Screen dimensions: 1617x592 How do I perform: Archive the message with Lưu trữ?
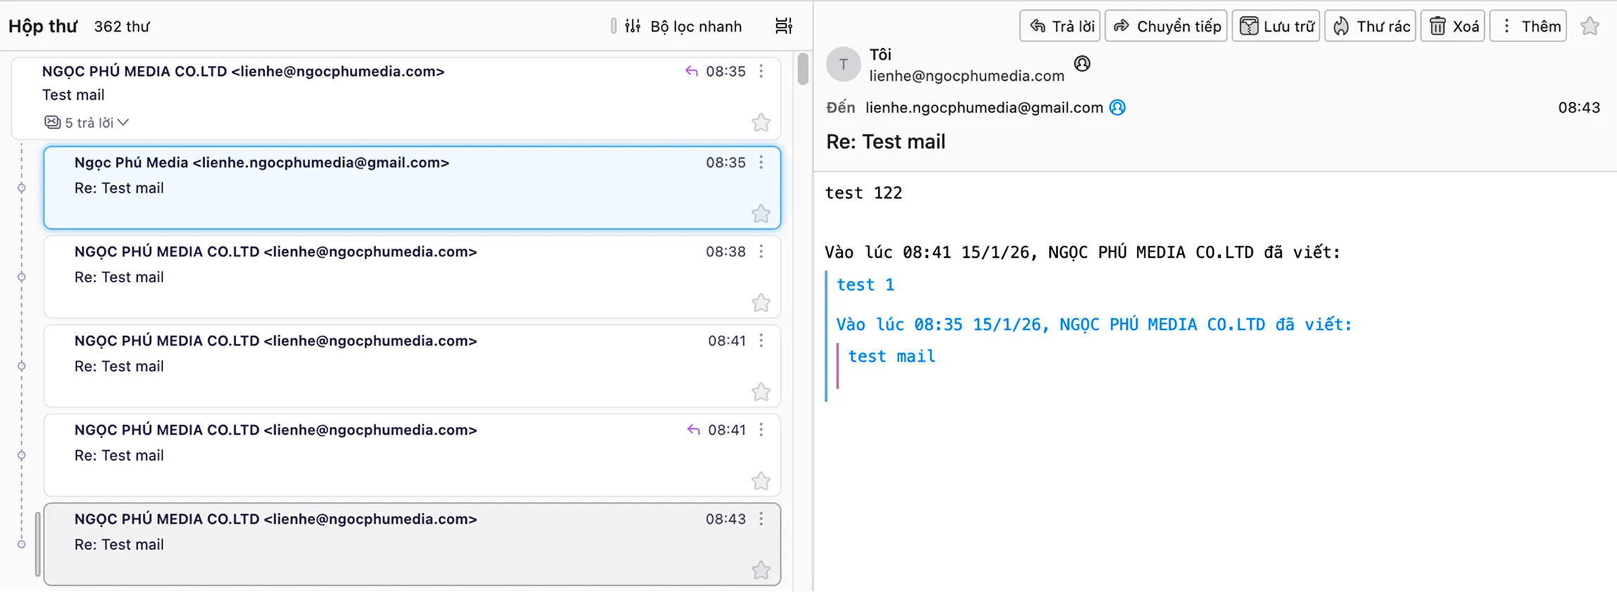coord(1275,27)
